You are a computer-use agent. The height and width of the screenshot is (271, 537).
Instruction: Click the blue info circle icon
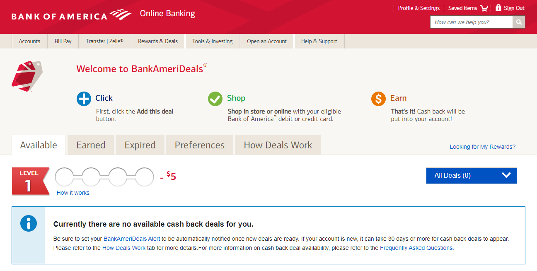click(29, 223)
